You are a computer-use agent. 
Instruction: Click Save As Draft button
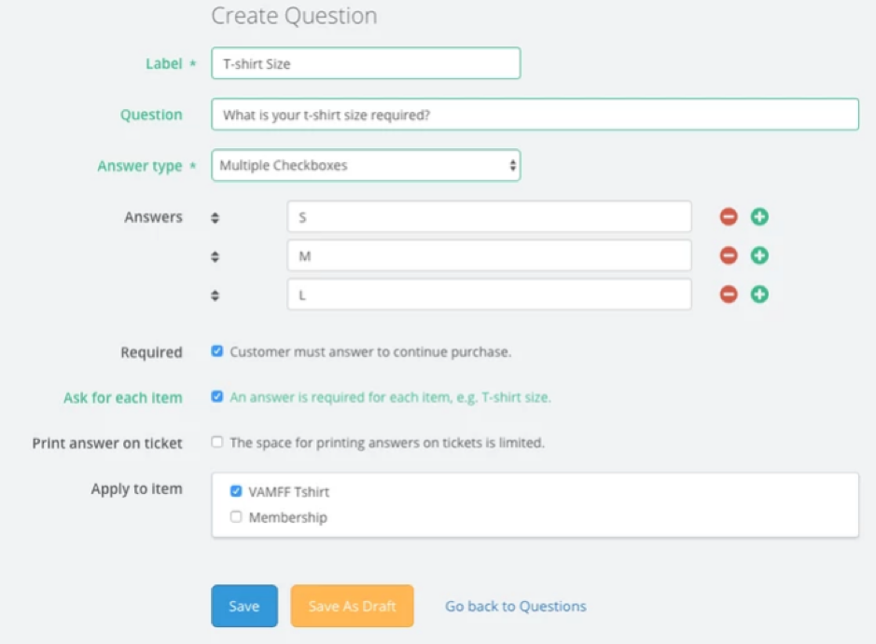[352, 606]
